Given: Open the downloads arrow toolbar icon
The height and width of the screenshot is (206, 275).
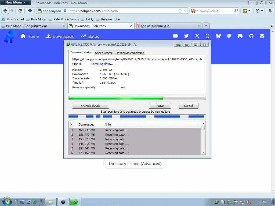Looking at the screenshot, I should click(270, 11).
